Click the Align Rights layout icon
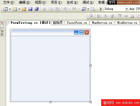140x106 pixels. [112, 16]
